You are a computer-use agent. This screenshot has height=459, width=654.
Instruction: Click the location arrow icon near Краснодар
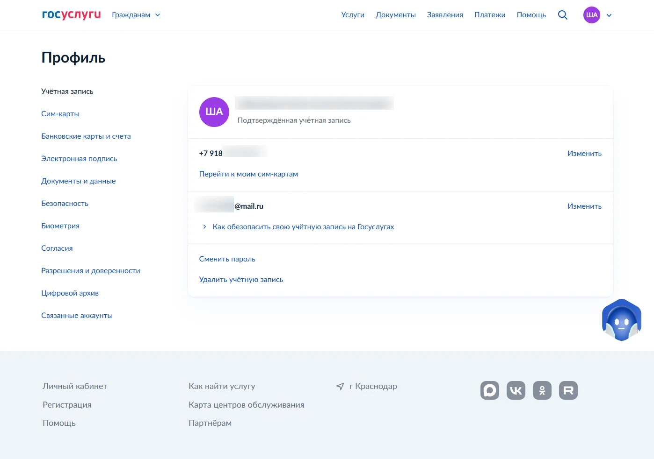[x=340, y=387]
